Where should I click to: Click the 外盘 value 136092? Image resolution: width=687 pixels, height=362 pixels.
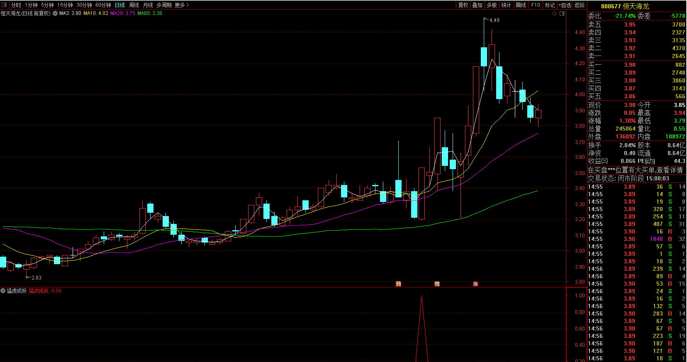(x=626, y=136)
